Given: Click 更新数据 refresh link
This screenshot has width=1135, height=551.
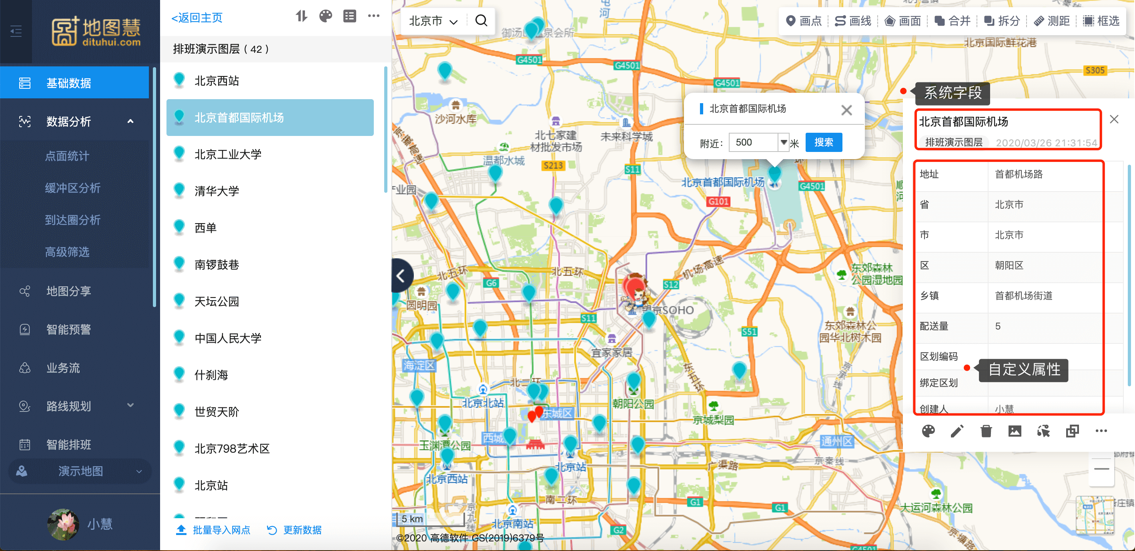Looking at the screenshot, I should tap(294, 530).
